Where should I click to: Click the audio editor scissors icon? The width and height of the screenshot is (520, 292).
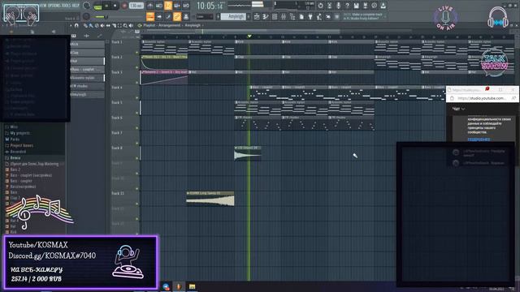click(x=329, y=6)
